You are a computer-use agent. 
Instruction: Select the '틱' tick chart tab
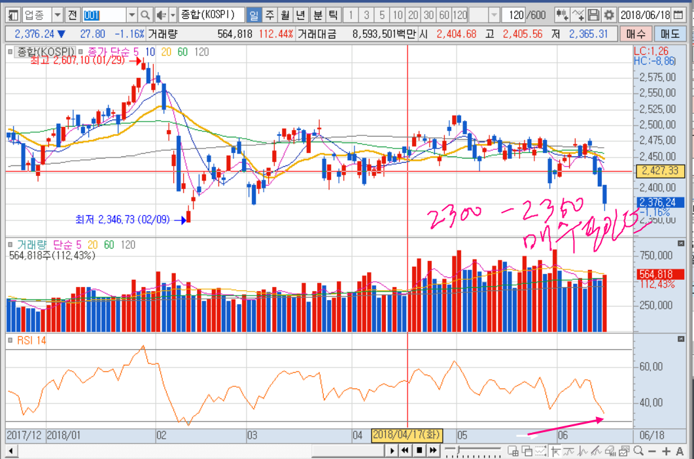tap(332, 15)
